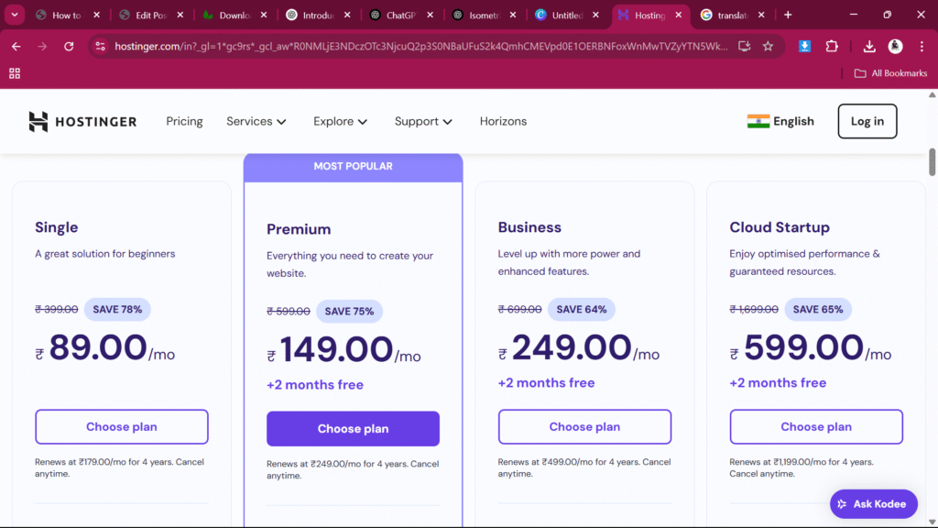938x528 pixels.
Task: Open the browser downloads icon
Action: click(x=869, y=46)
